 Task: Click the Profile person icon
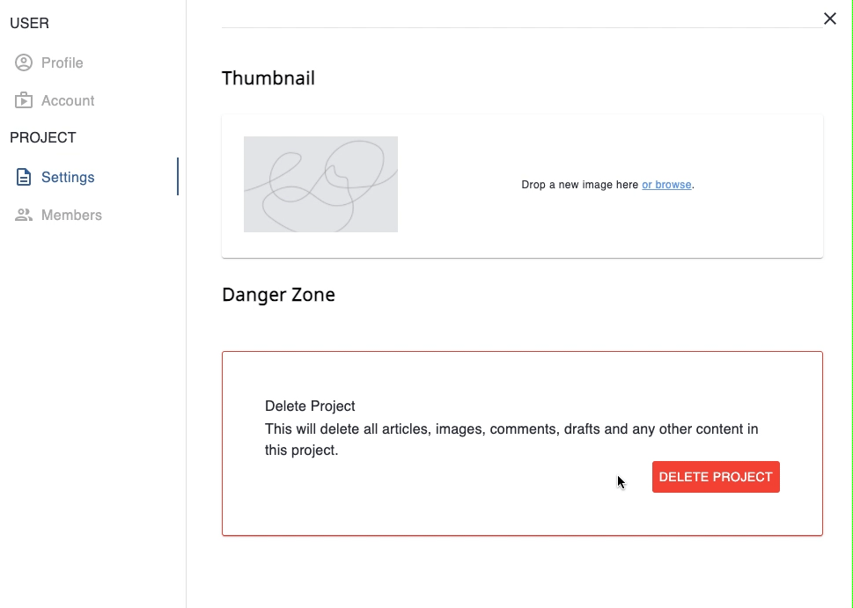point(24,62)
